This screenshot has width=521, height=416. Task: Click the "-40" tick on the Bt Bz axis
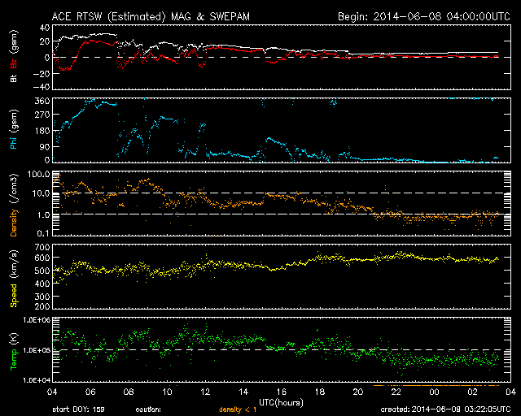(x=42, y=87)
